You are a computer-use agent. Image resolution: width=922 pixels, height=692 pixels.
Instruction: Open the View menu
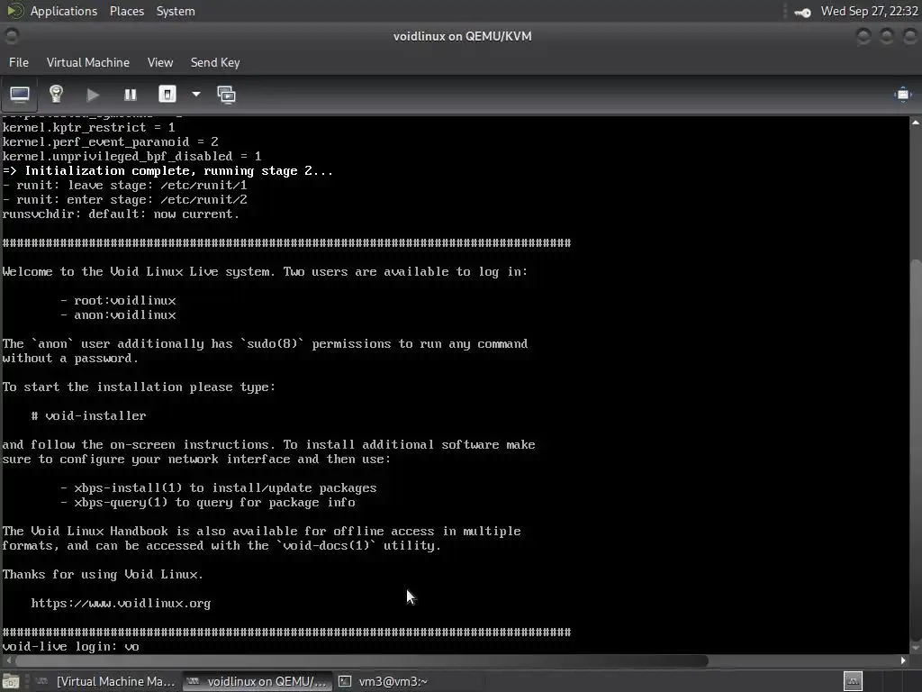coord(160,62)
